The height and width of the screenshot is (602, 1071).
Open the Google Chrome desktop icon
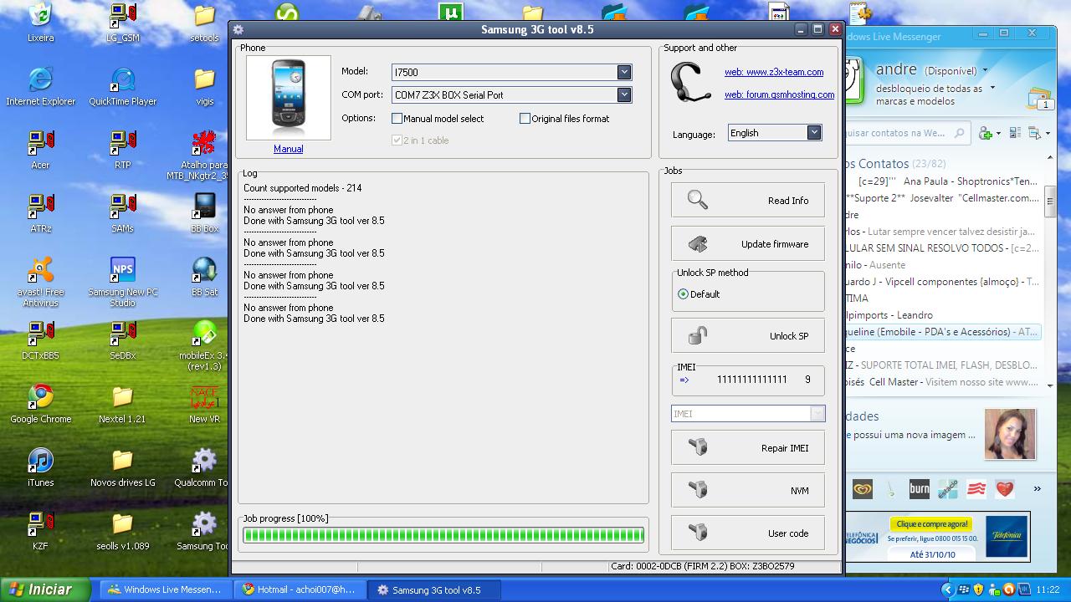(40, 404)
